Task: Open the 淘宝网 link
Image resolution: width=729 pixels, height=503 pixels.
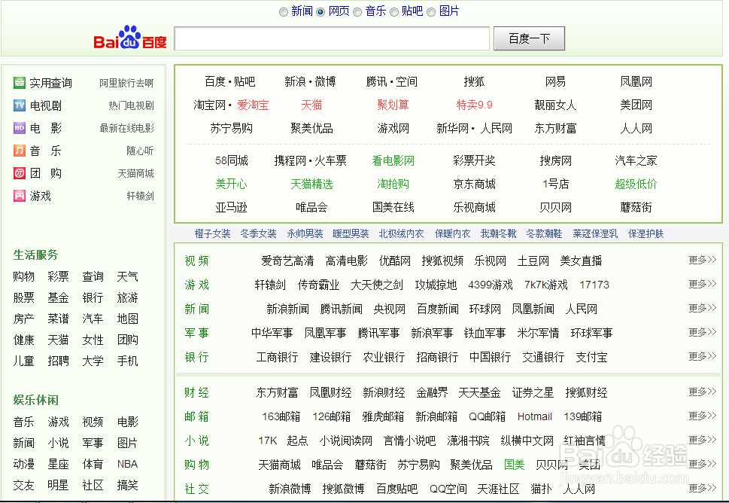Action: click(210, 105)
